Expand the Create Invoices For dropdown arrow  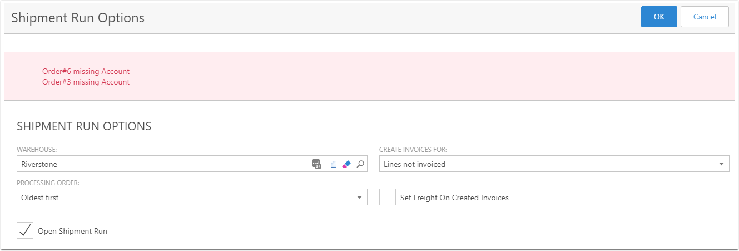pyautogui.click(x=721, y=164)
